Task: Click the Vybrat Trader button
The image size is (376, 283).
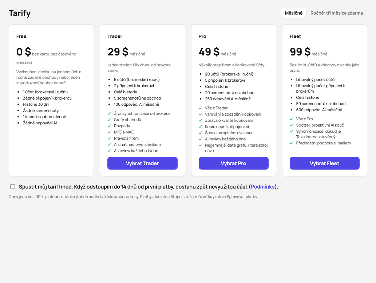Action: (x=142, y=163)
